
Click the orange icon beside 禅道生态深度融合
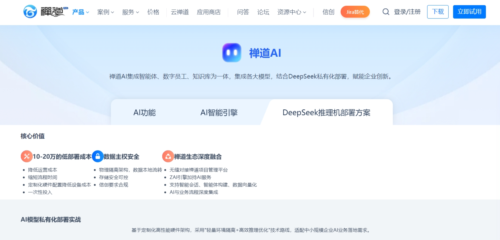168,156
